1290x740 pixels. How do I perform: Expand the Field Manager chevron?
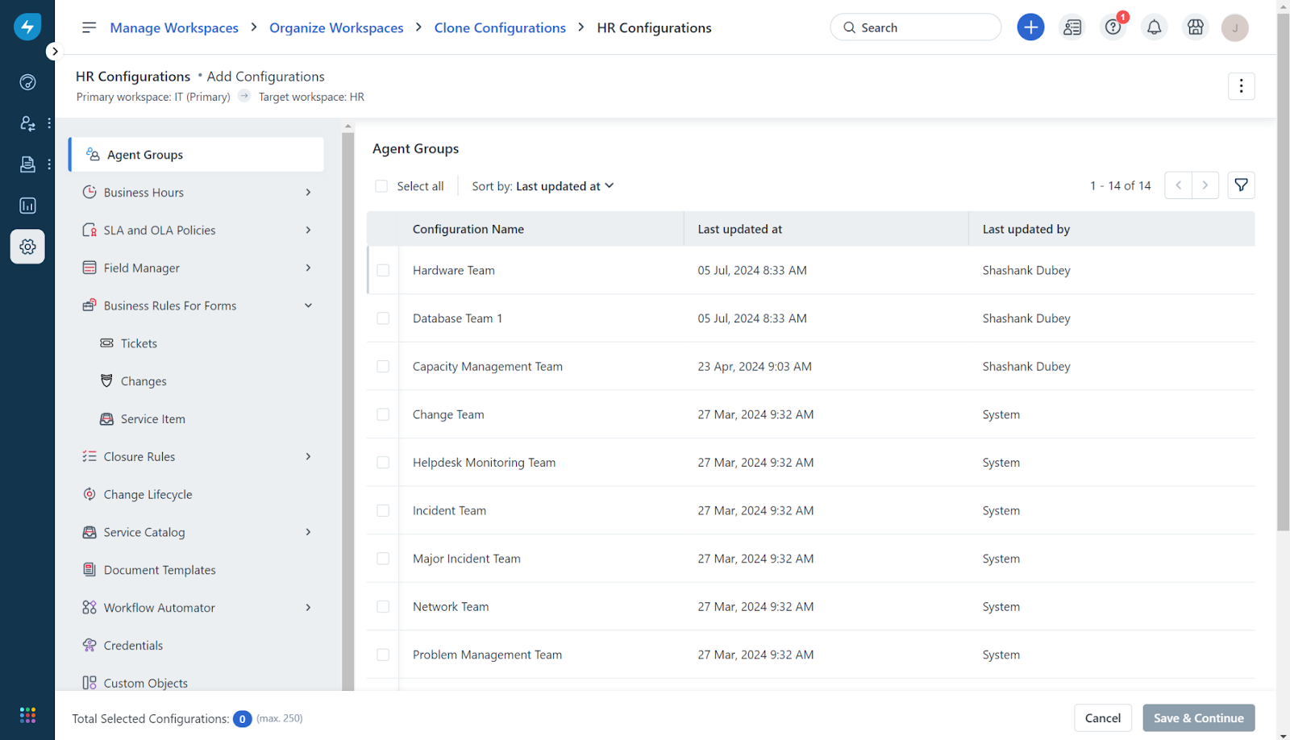tap(308, 268)
